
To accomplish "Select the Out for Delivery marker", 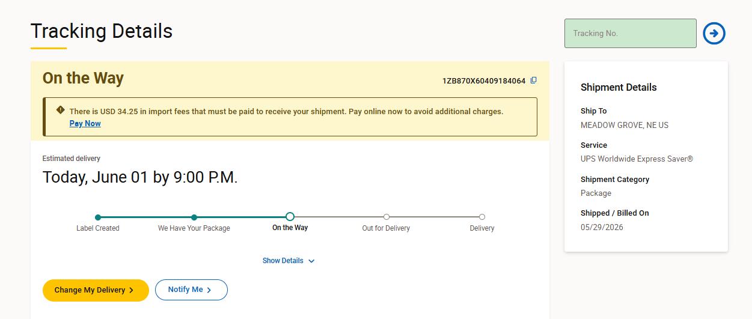I will [386, 217].
